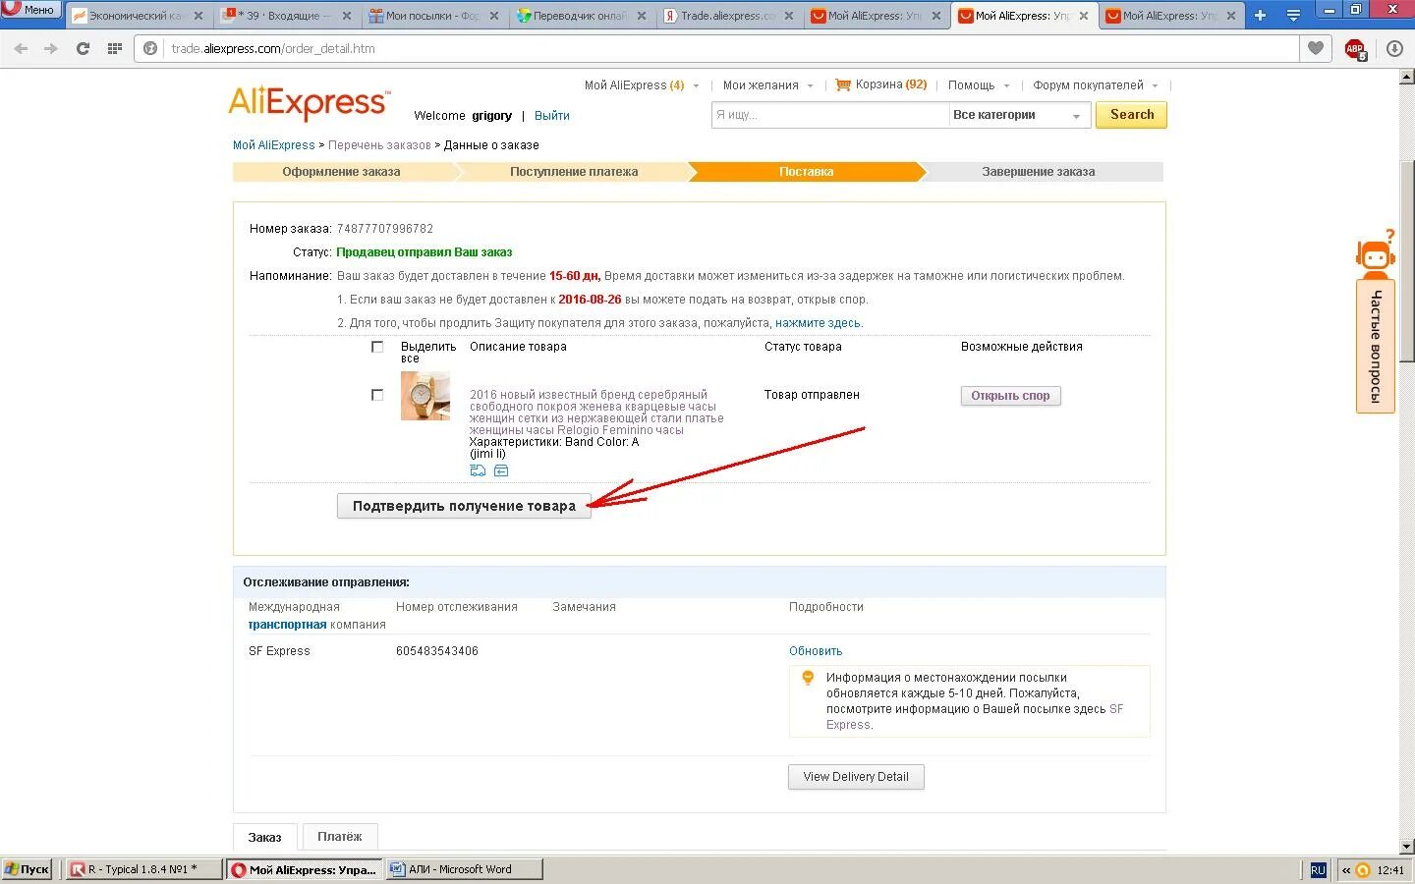Image resolution: width=1415 pixels, height=884 pixels.
Task: Switch to R - Typical 1.8.4 taskbar item
Action: [x=142, y=869]
